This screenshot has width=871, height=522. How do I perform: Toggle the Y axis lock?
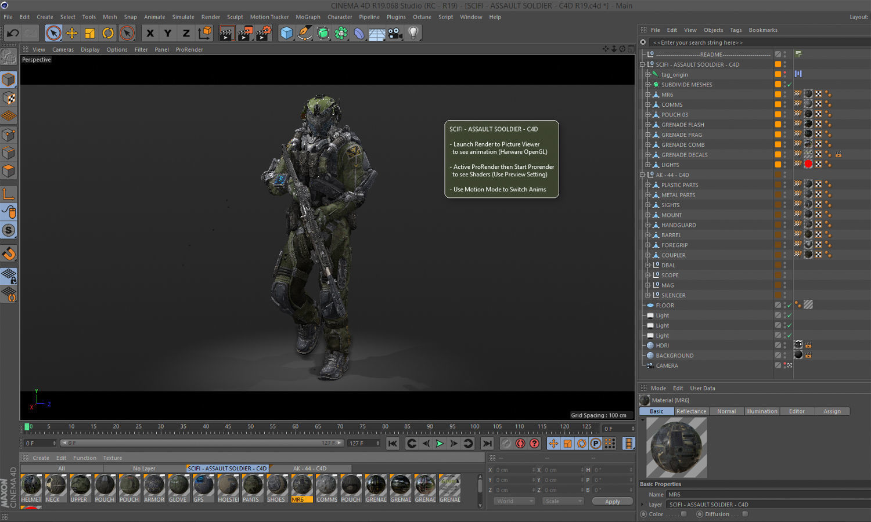coord(168,33)
